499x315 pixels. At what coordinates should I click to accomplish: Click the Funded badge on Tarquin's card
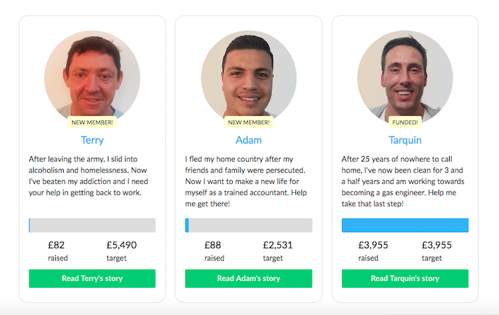point(405,122)
